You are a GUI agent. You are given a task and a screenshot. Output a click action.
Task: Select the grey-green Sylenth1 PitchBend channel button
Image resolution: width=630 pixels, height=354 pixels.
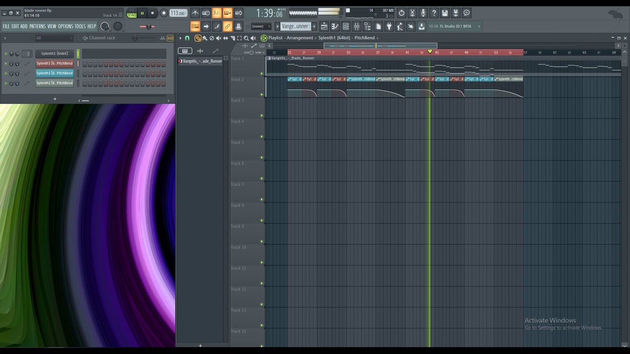[x=55, y=83]
